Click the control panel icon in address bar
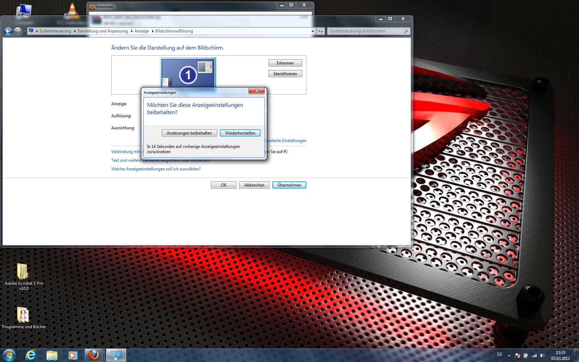 31,31
